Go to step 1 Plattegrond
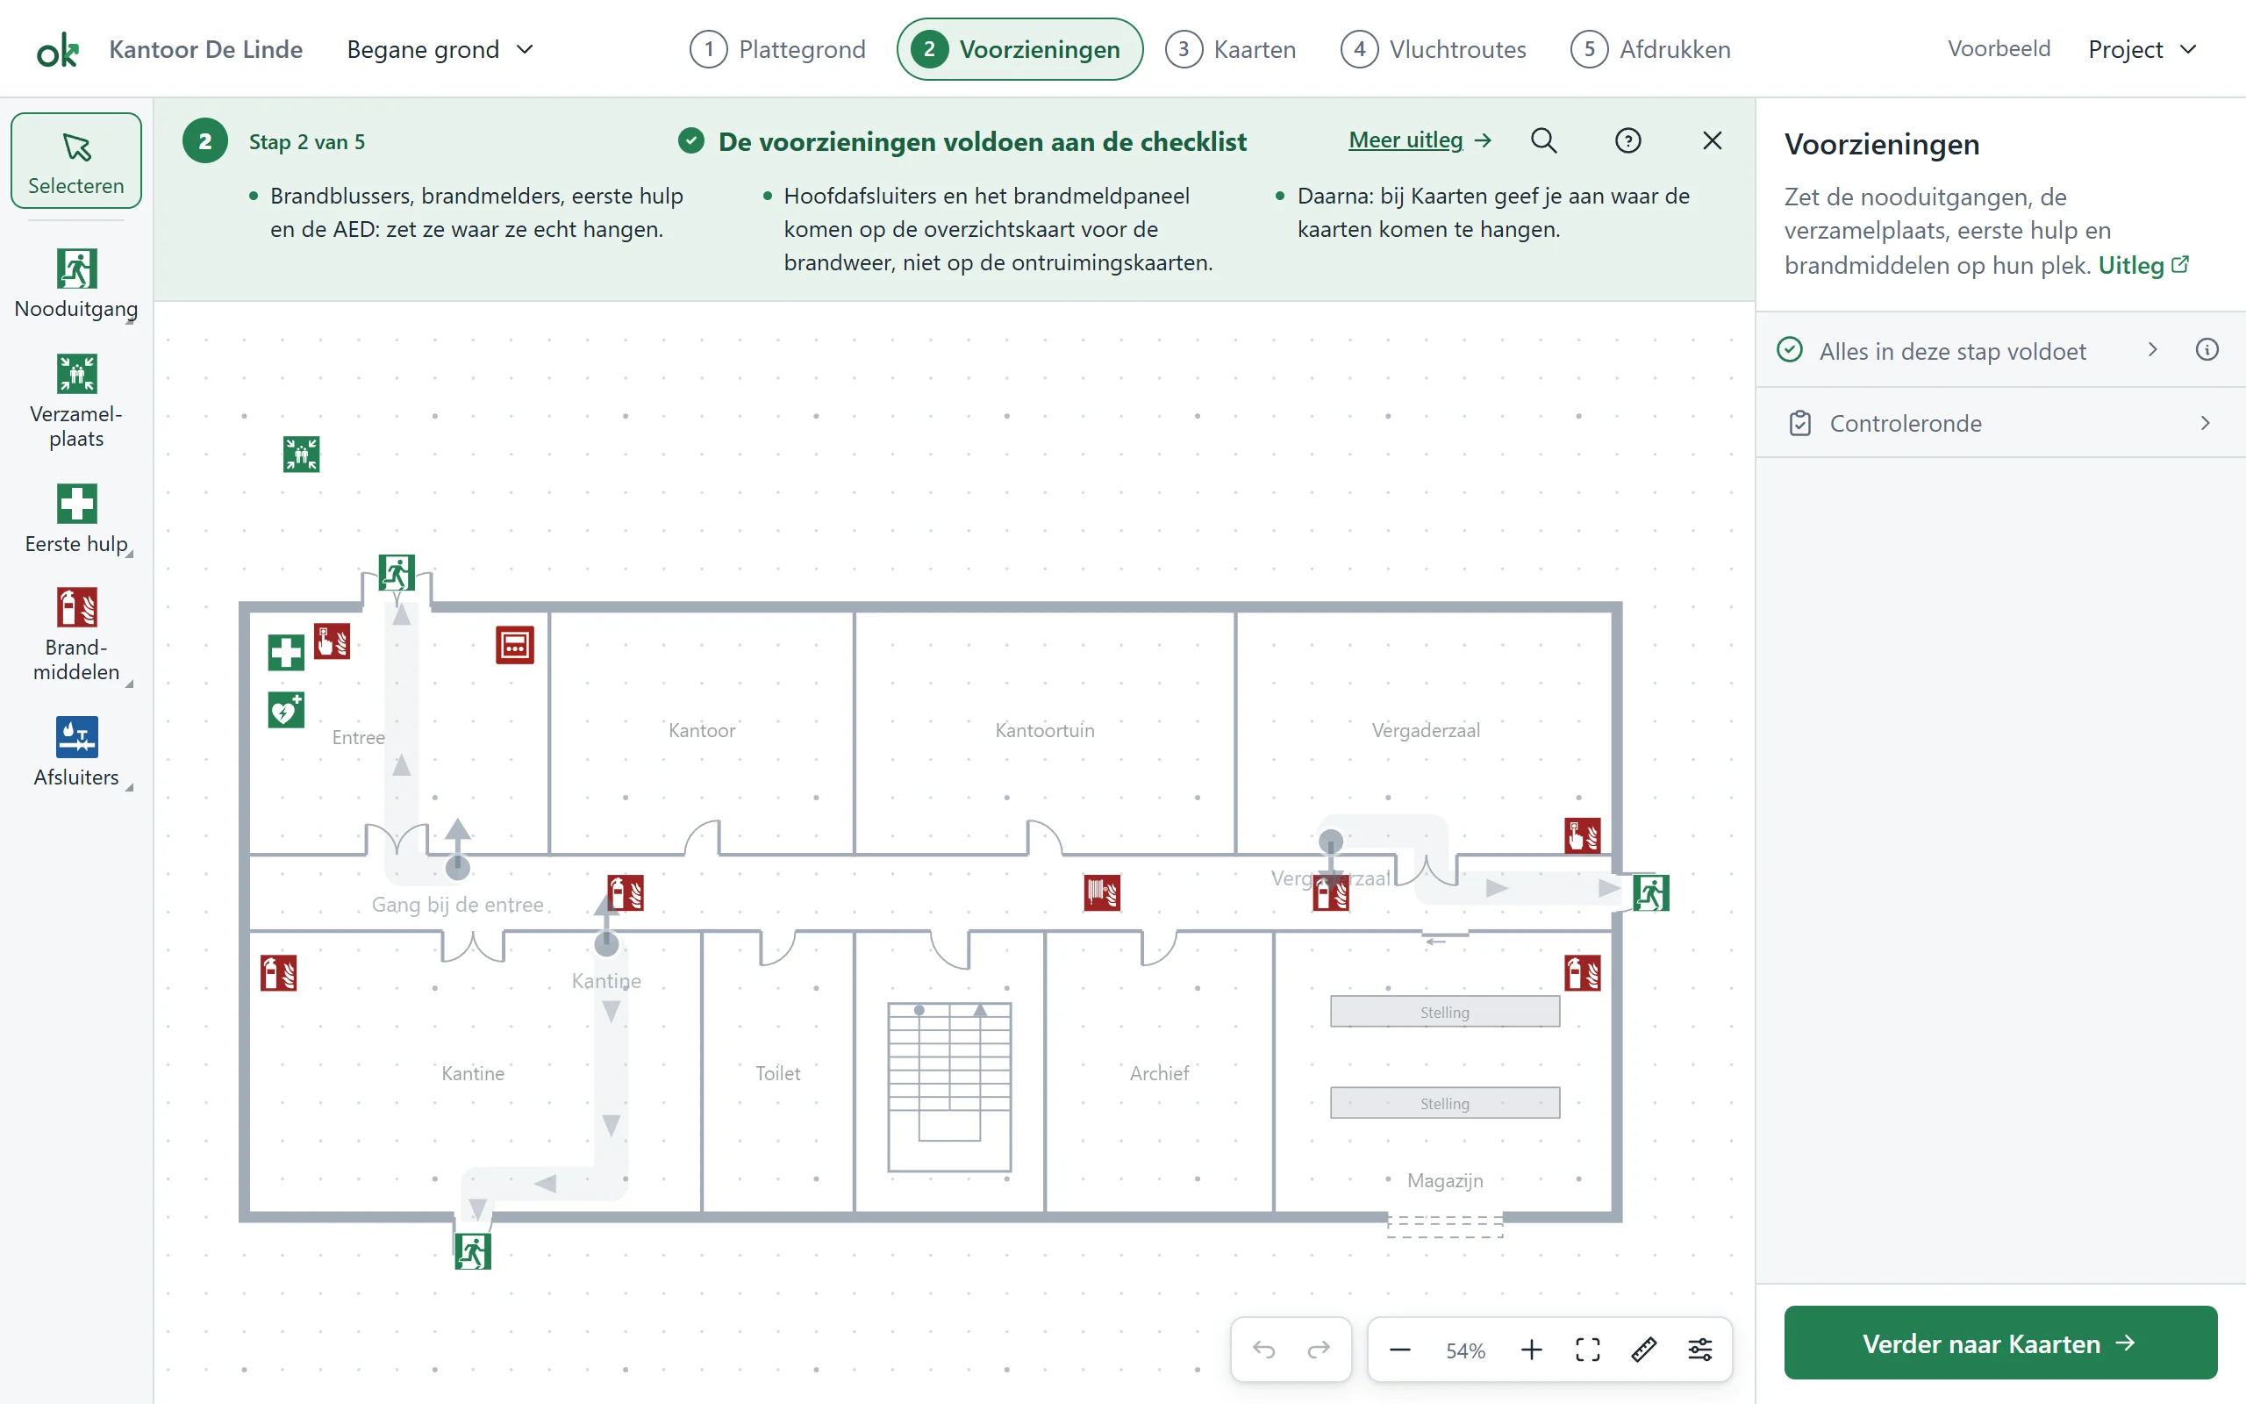 pyautogui.click(x=777, y=49)
